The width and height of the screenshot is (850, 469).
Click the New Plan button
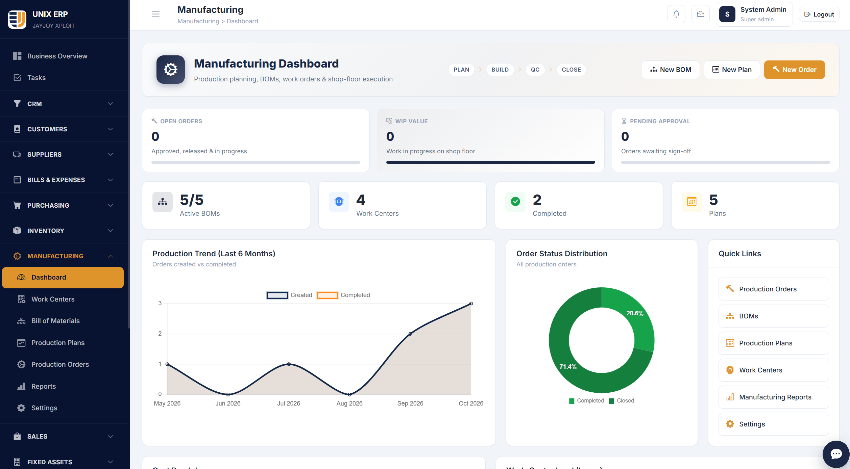click(x=732, y=70)
